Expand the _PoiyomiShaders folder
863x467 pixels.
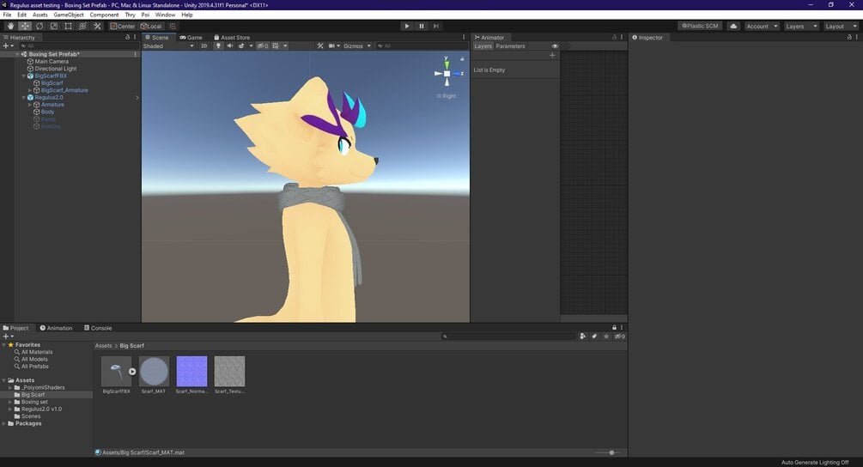pos(10,388)
